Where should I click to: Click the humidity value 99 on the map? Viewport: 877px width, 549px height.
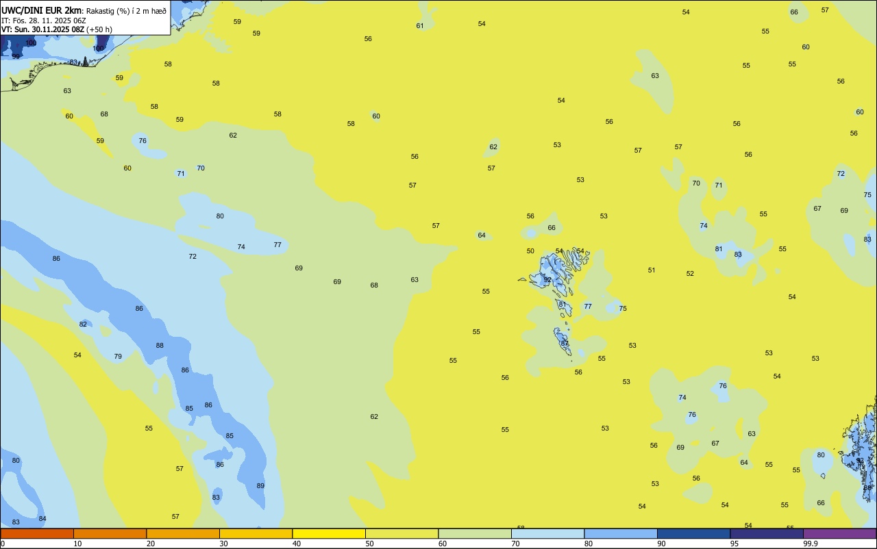(16, 56)
